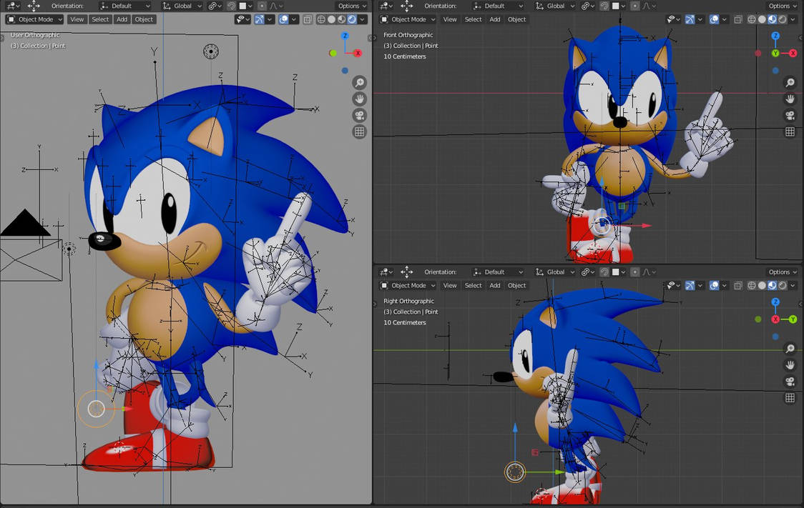Switch to Wireframe shading in User Orthographic viewport
The height and width of the screenshot is (508, 804).
point(321,19)
